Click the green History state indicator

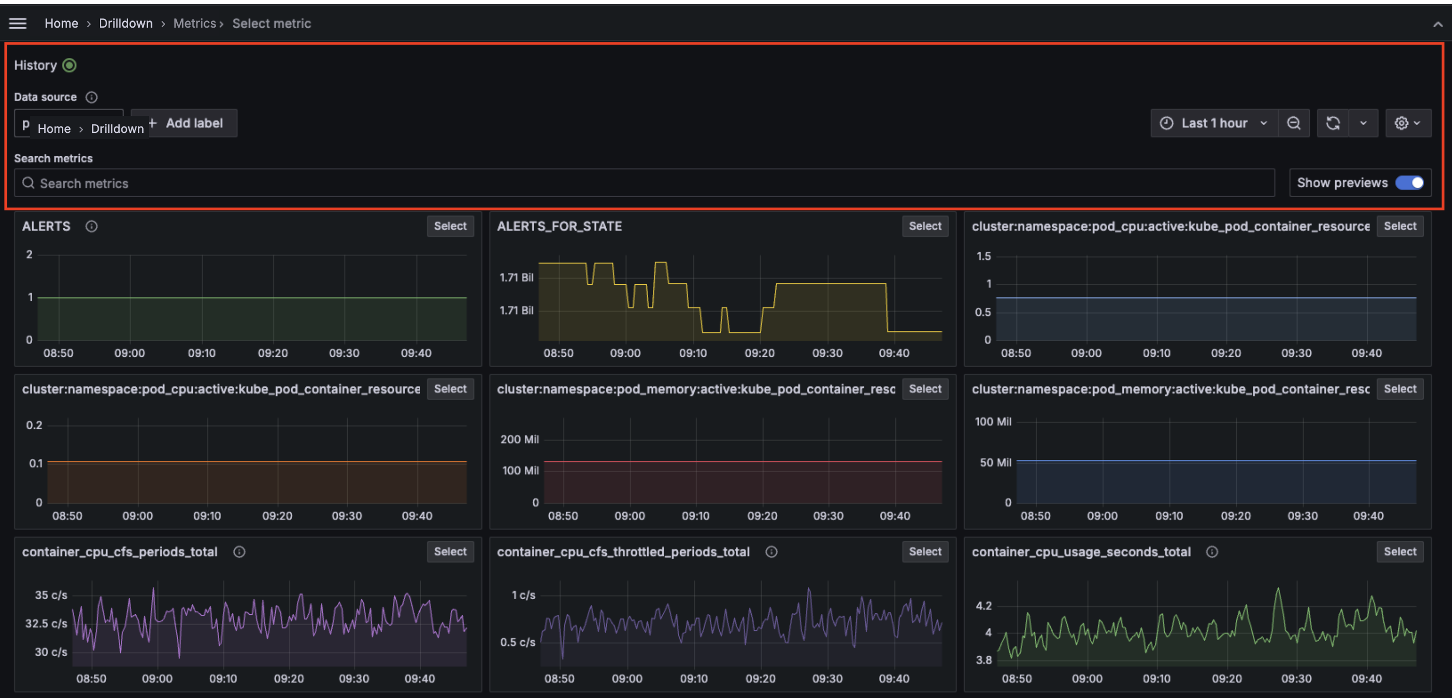point(69,65)
